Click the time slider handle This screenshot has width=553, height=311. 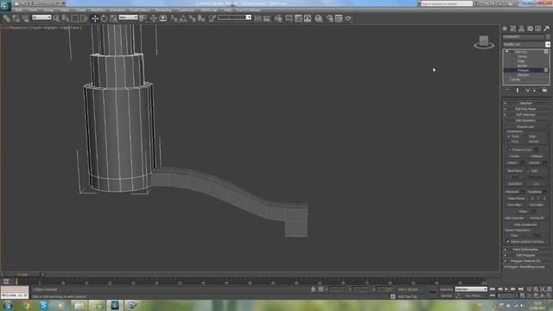(22, 275)
